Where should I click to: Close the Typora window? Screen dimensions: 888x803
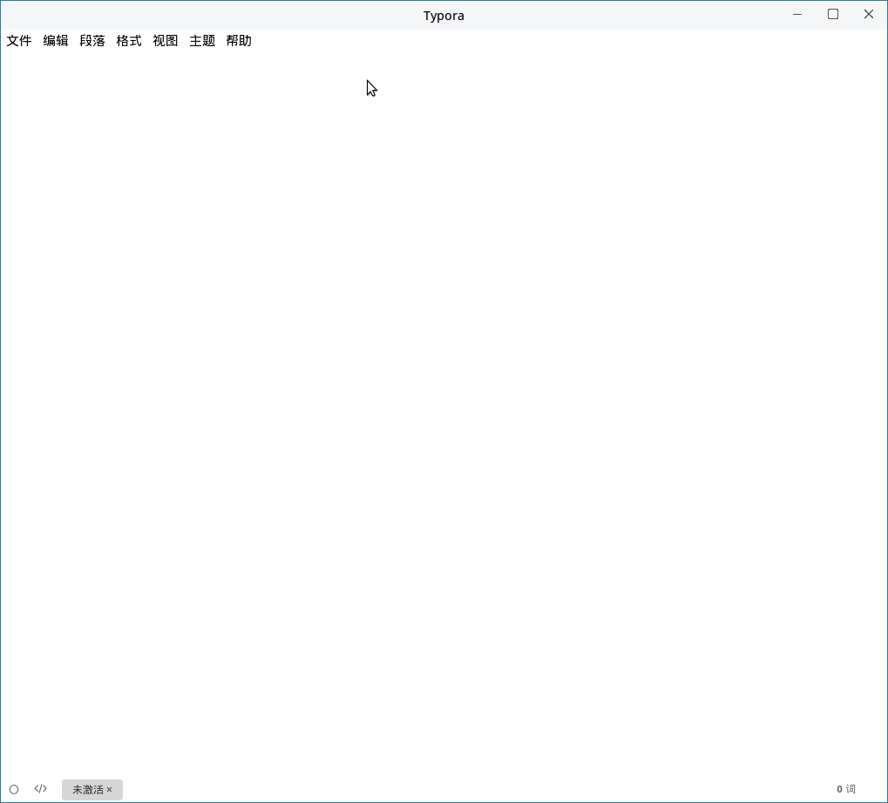pyautogui.click(x=869, y=14)
